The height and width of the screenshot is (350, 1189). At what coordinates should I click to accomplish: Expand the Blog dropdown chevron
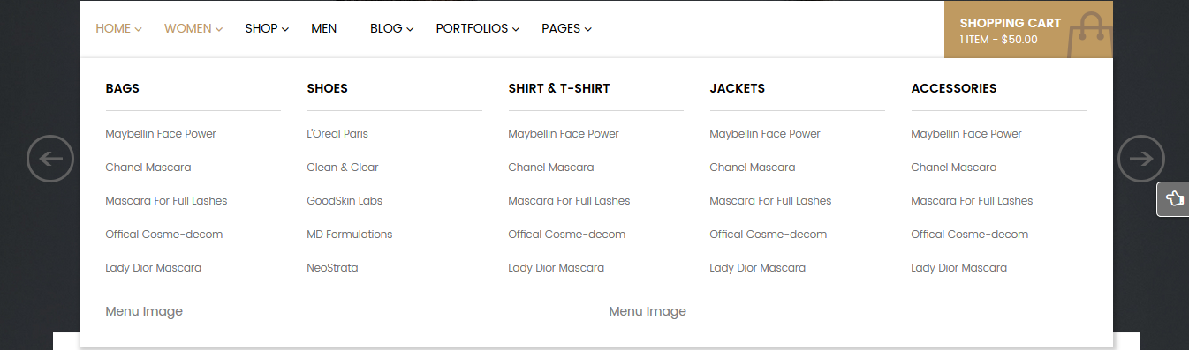(410, 29)
